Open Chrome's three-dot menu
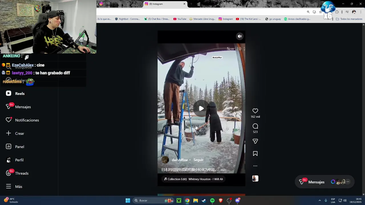The image size is (365, 205). pyautogui.click(x=361, y=12)
